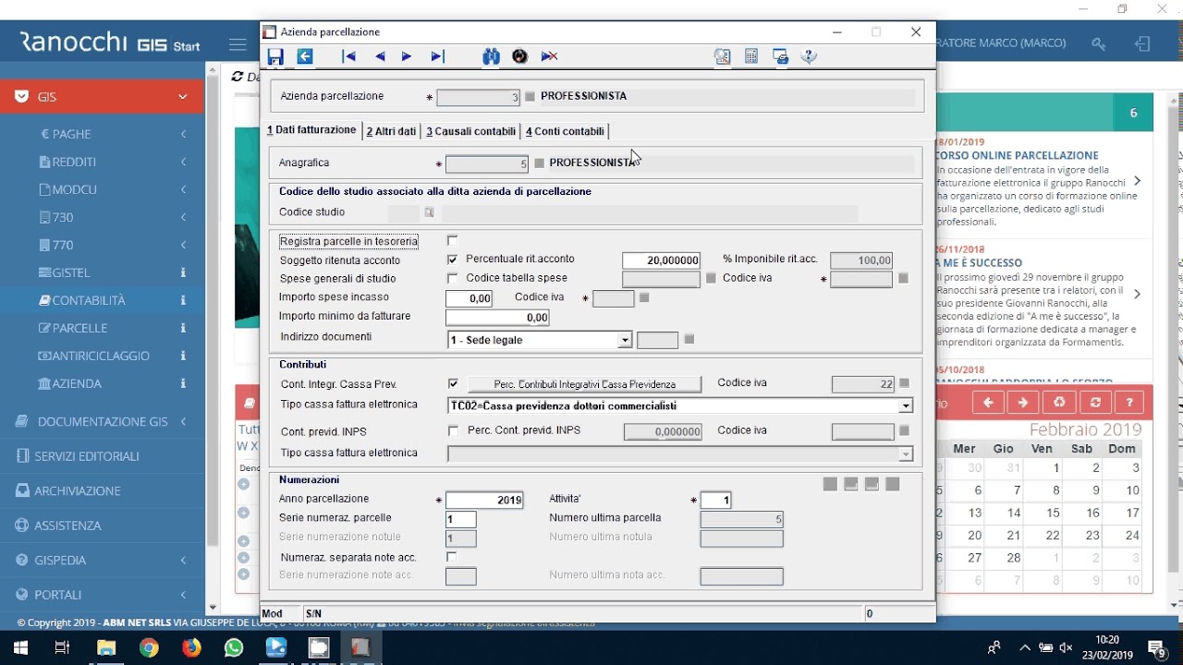Click calendar question mark button
This screenshot has height=665, width=1183.
(1129, 403)
